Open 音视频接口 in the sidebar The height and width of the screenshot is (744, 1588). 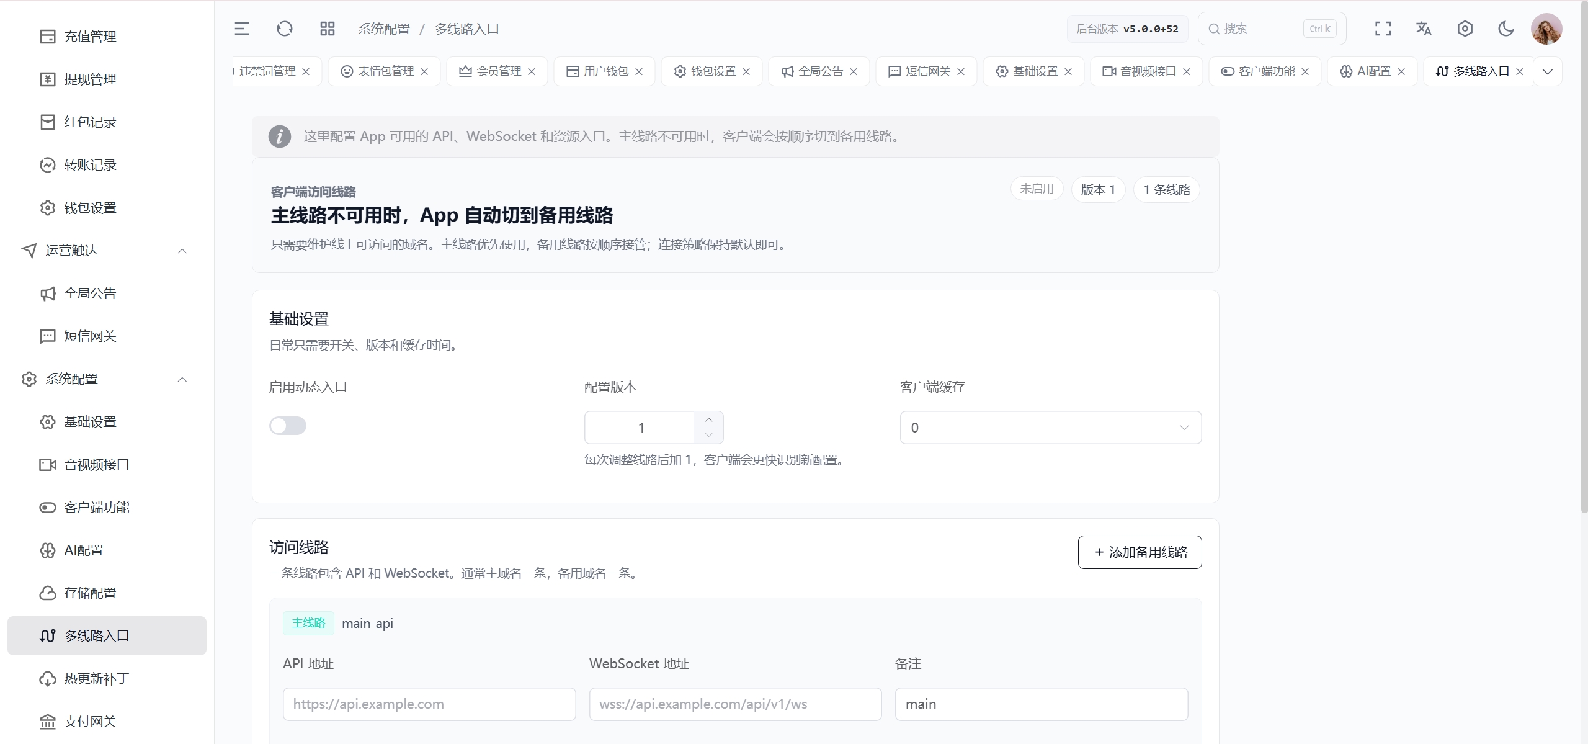107,465
